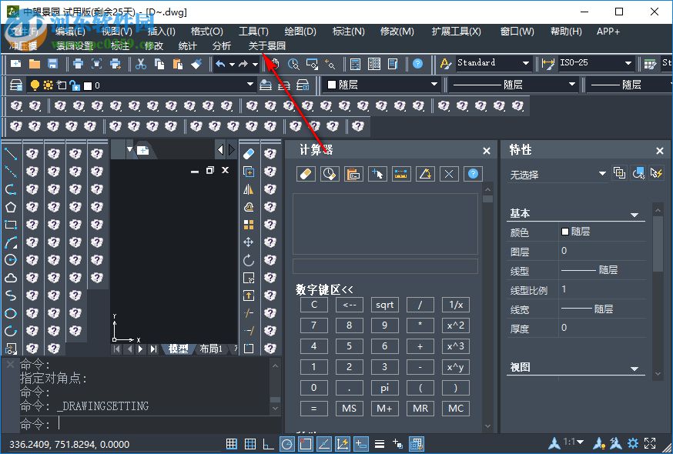Click the Undo arrow icon
The height and width of the screenshot is (454, 673).
(221, 65)
